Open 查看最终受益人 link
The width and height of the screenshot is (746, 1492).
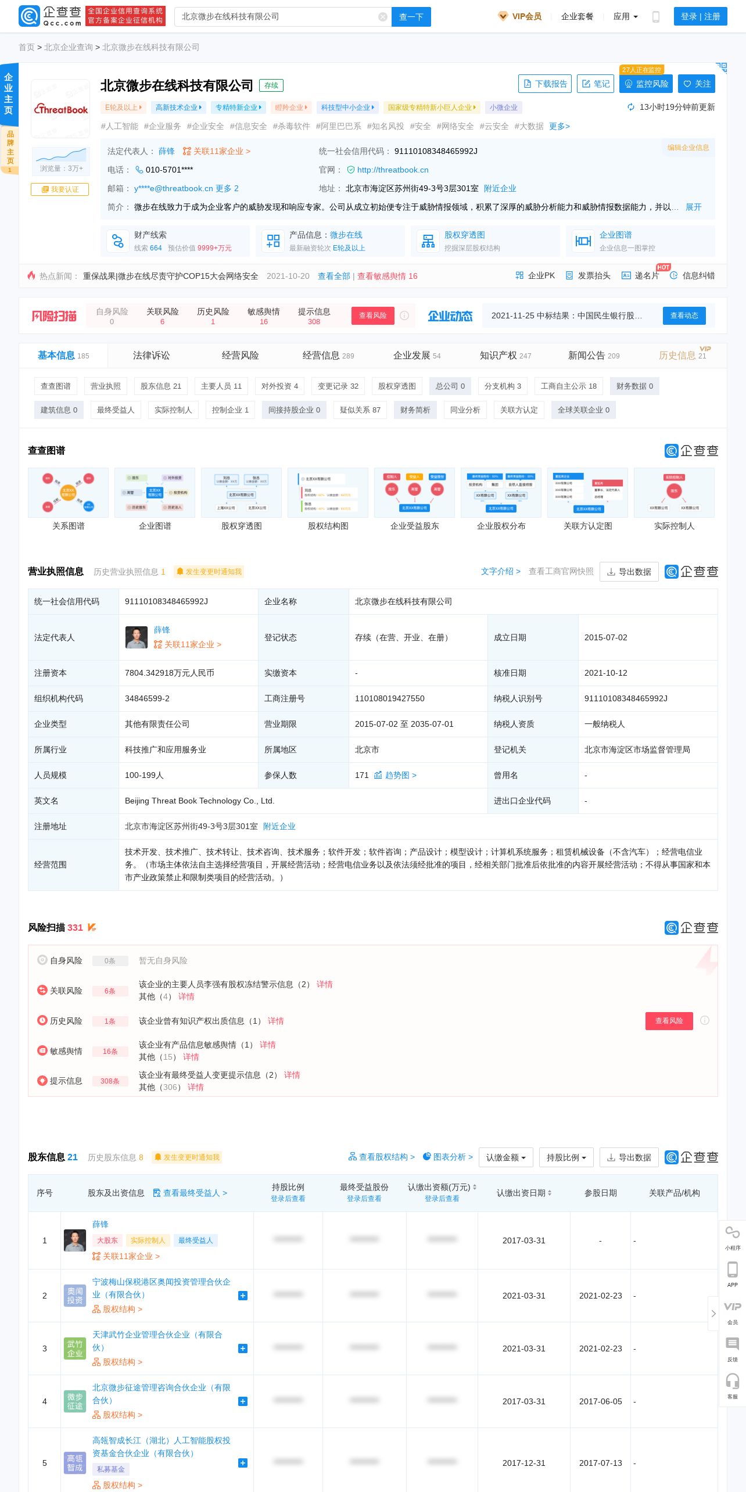click(190, 1193)
